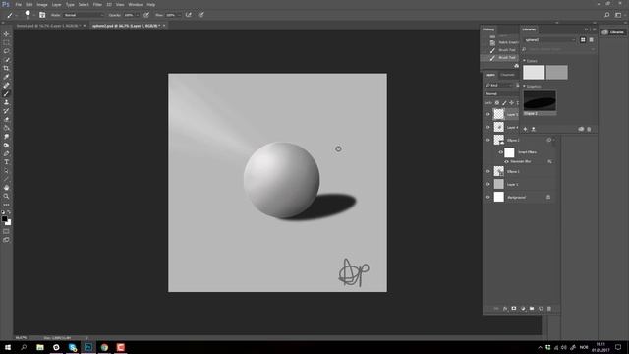Screen dimensions: 629x354
Task: Switch to the Channels tab
Action: click(507, 75)
